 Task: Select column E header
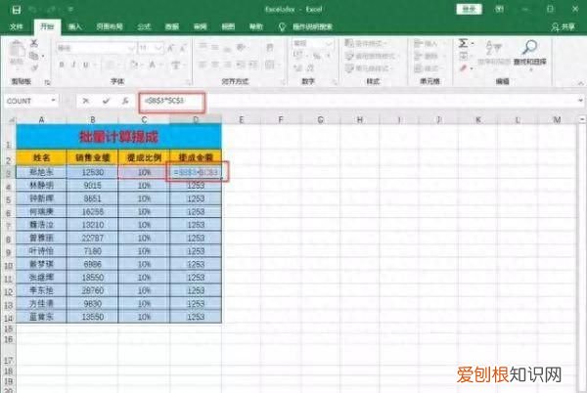pyautogui.click(x=241, y=119)
